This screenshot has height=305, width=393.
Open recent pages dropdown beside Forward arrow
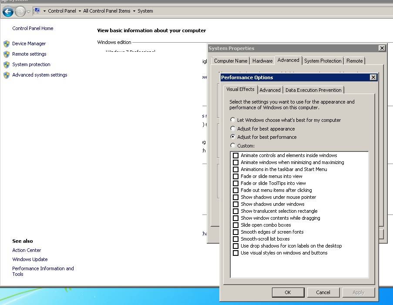[28, 11]
